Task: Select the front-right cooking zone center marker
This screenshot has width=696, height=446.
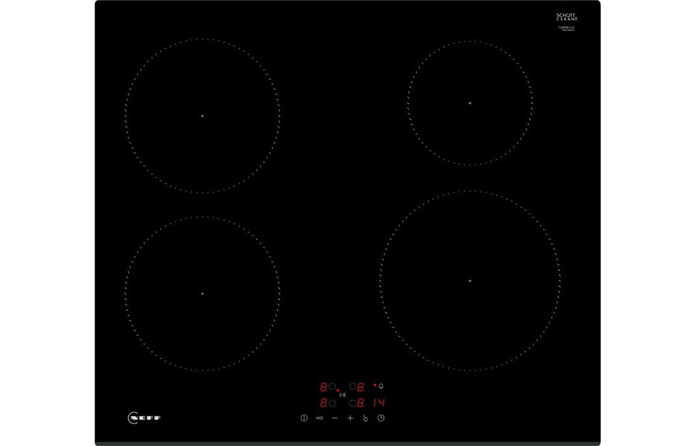Action: [469, 280]
